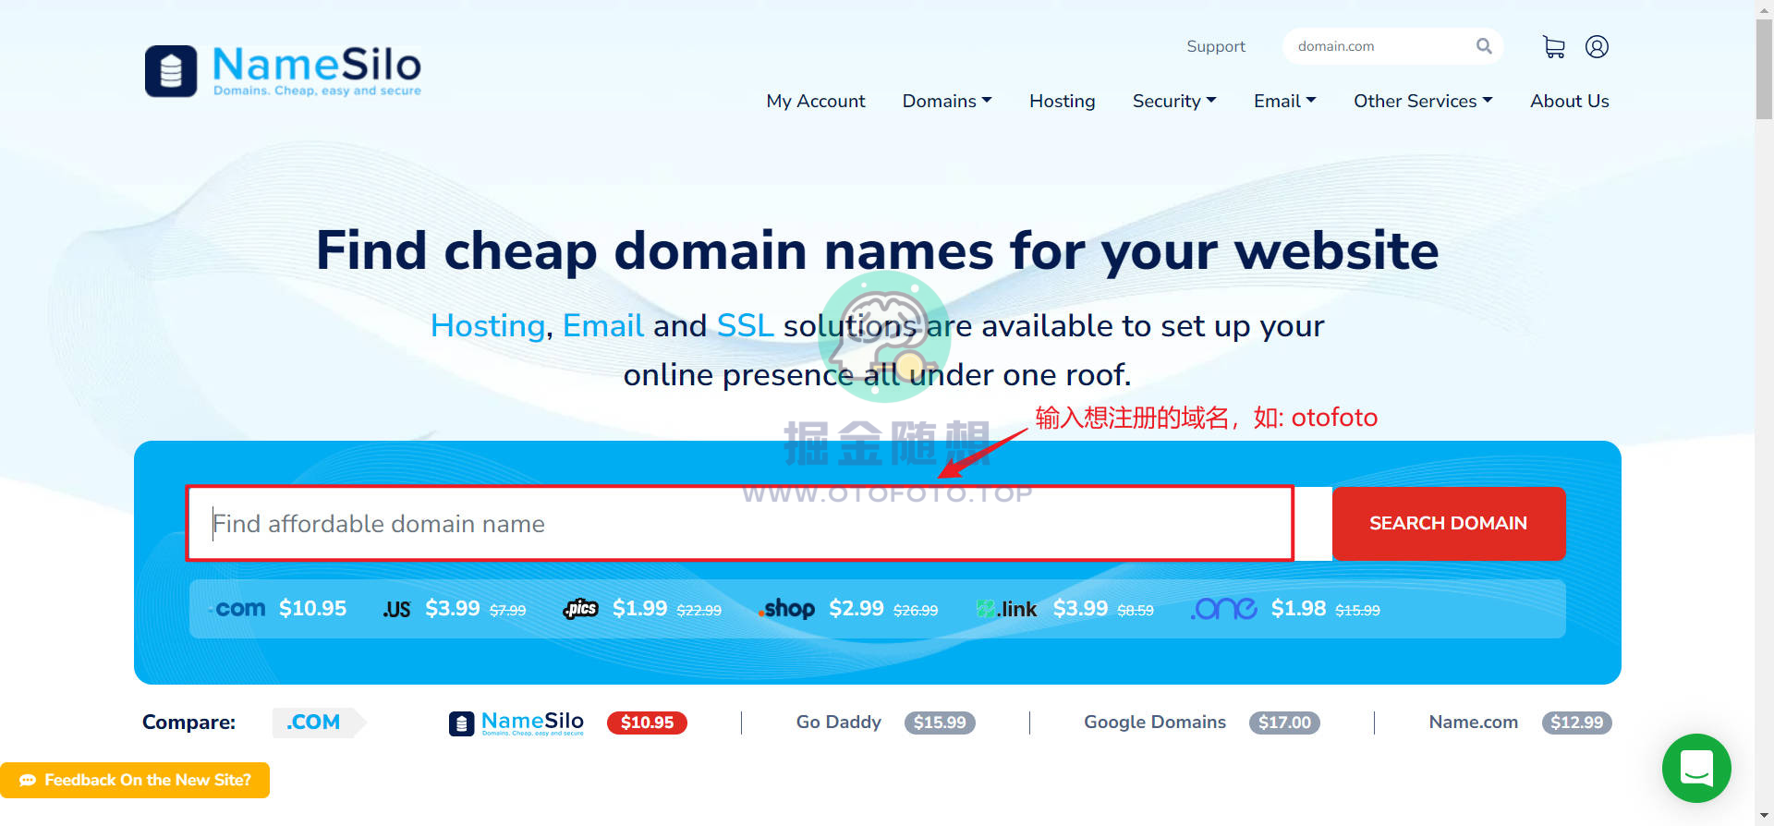Click the Google Domains $17.00 price badge
The image size is (1774, 826).
point(1284,723)
